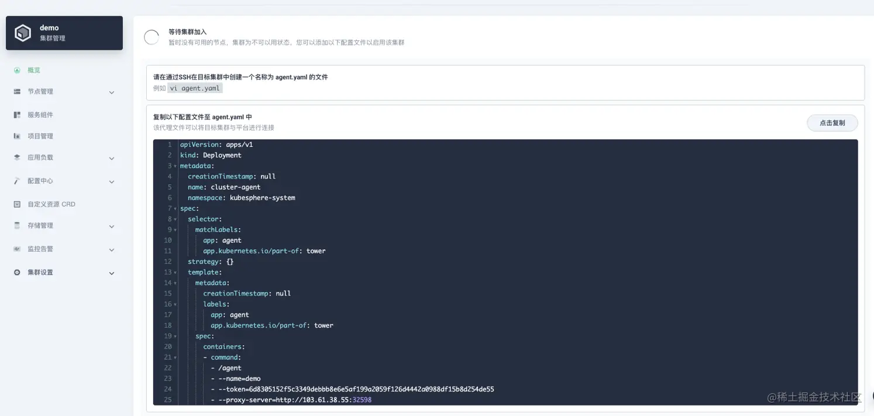Click the 复制以下配置文件至 agent.yaml 中 heading

pyautogui.click(x=202, y=117)
